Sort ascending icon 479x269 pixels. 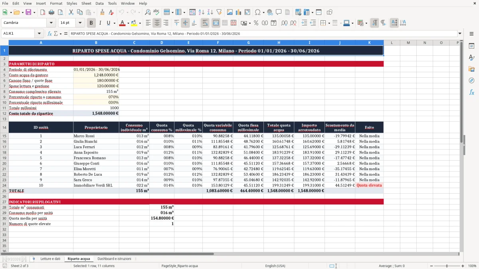202,12
